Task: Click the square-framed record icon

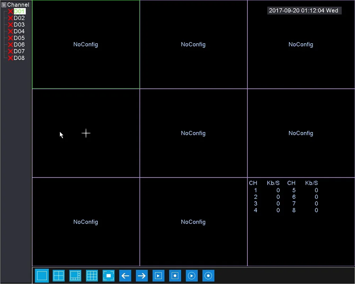Action: click(175, 275)
